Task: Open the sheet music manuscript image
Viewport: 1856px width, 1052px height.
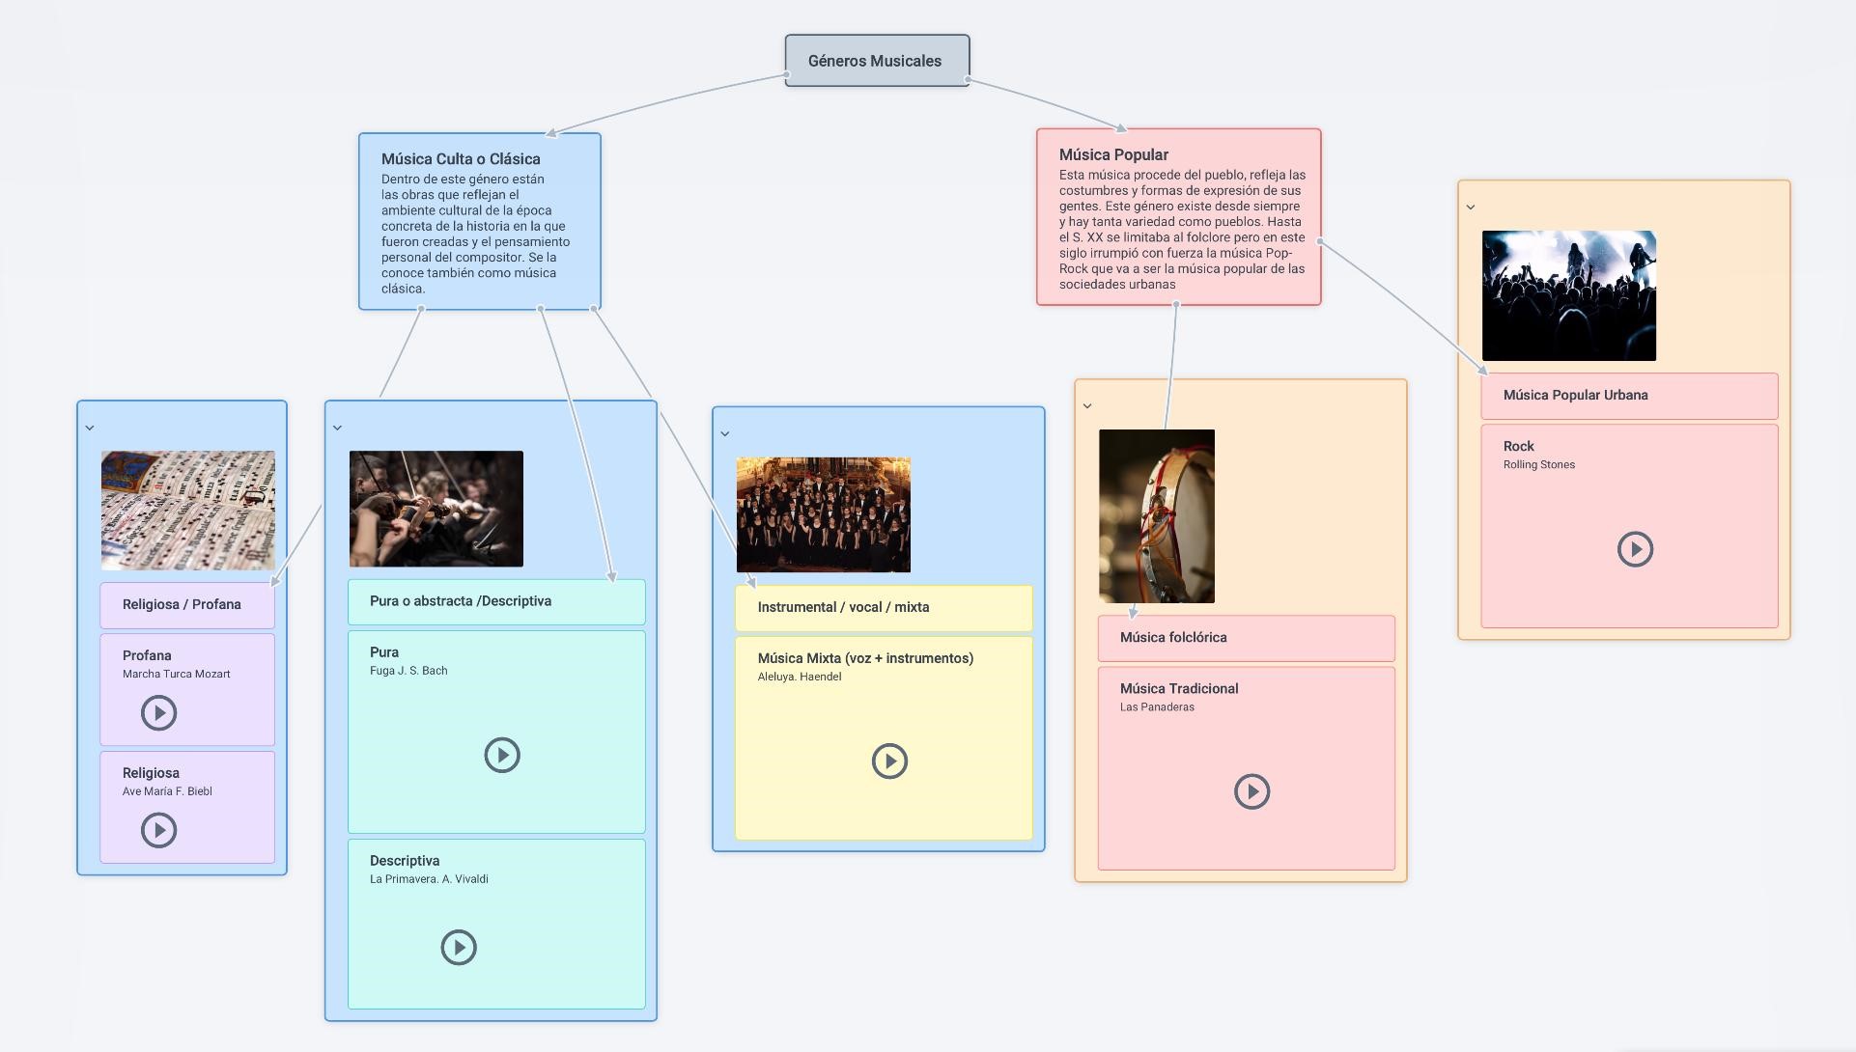Action: pos(188,510)
